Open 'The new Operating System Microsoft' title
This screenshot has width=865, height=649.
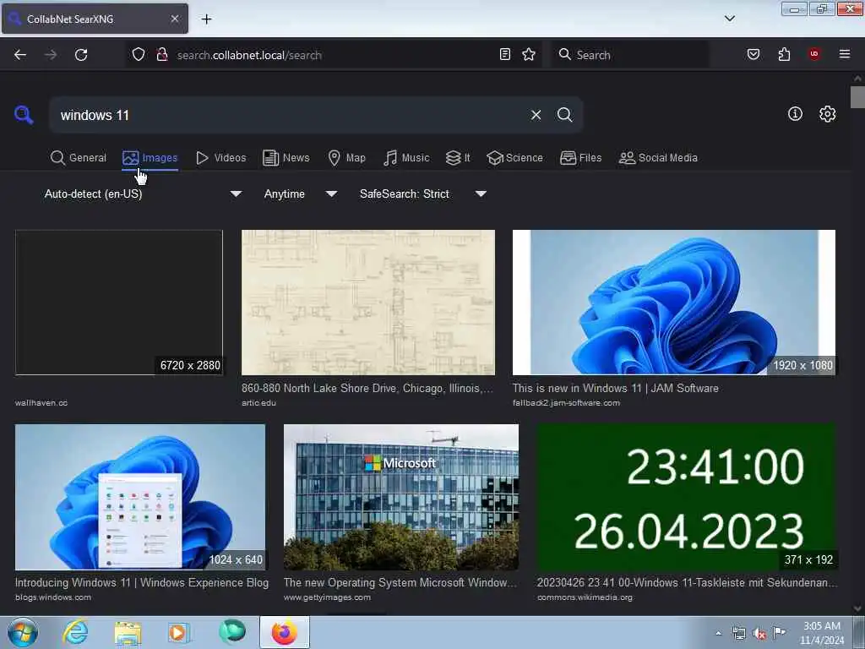click(400, 583)
